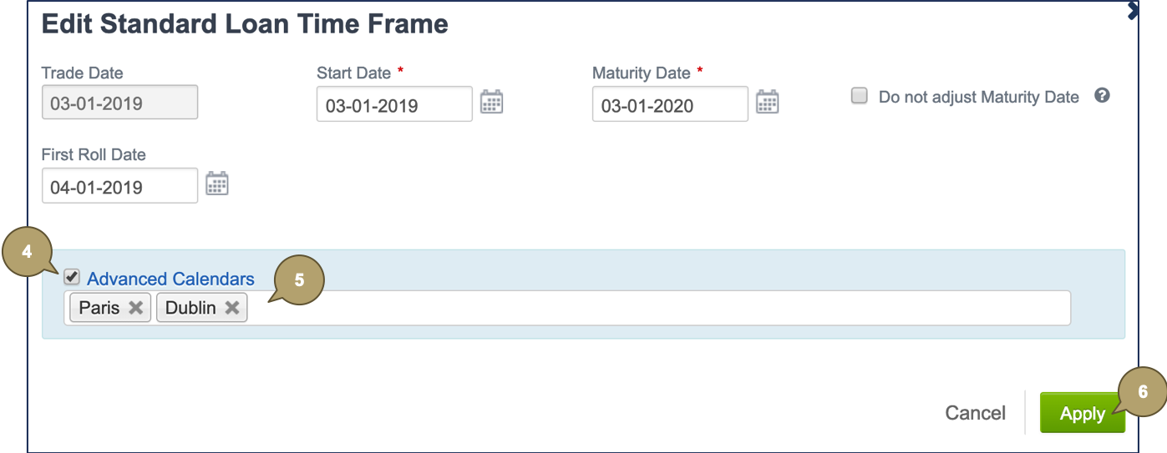1167x453 pixels.
Task: Enable Do not adjust Maturity Date
Action: 859,96
